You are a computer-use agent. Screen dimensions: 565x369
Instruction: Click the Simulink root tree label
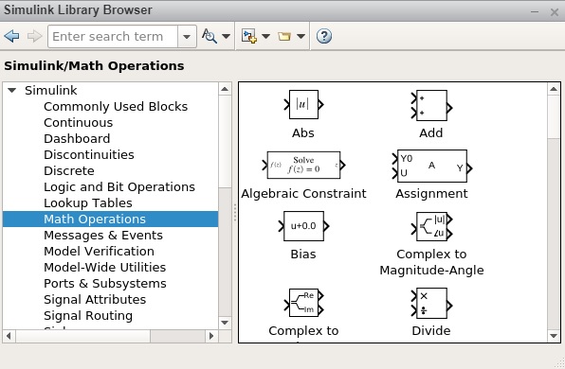pos(51,90)
